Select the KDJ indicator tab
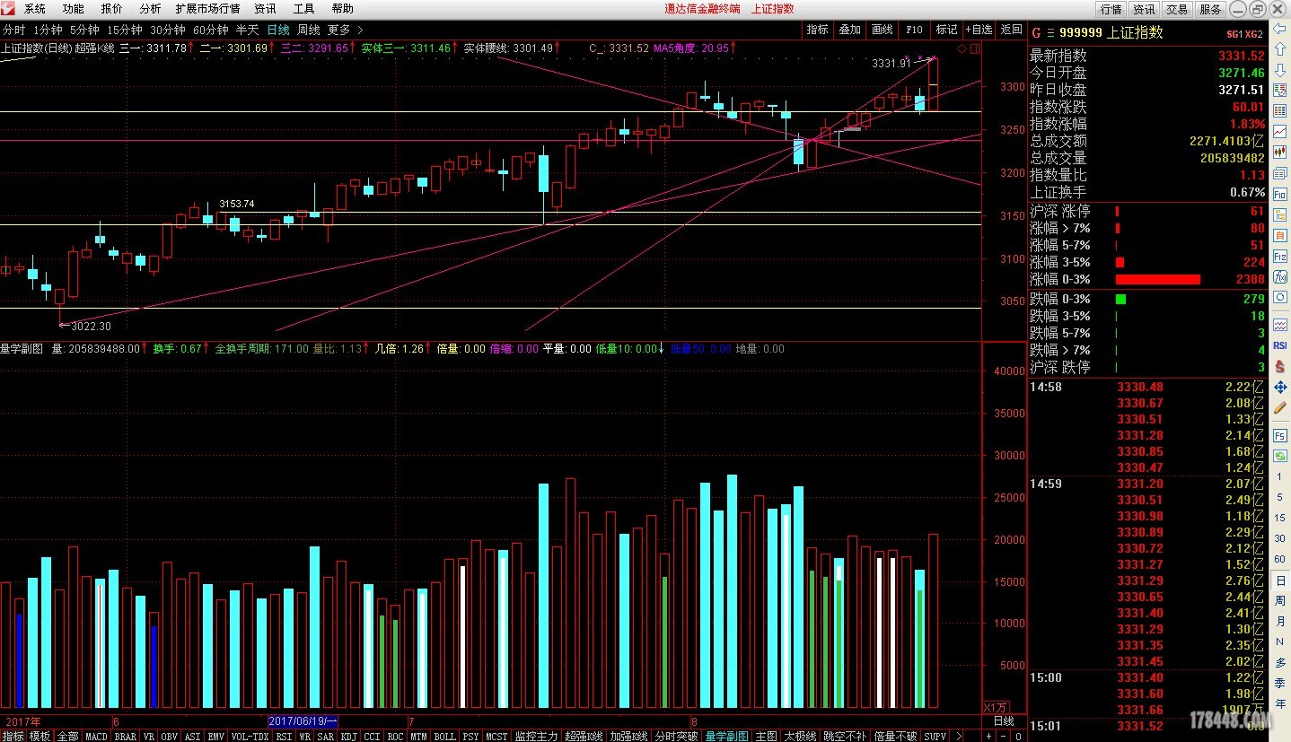The image size is (1291, 742). (x=349, y=737)
